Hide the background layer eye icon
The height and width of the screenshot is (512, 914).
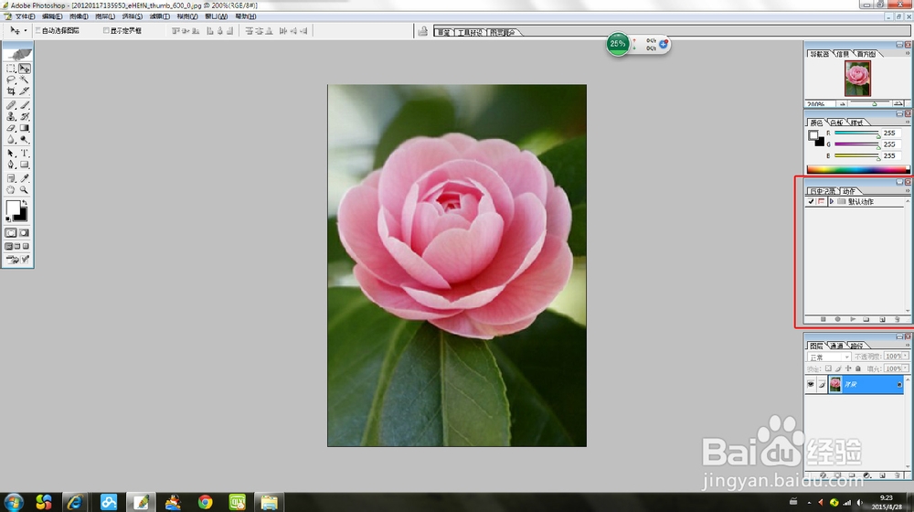point(811,384)
